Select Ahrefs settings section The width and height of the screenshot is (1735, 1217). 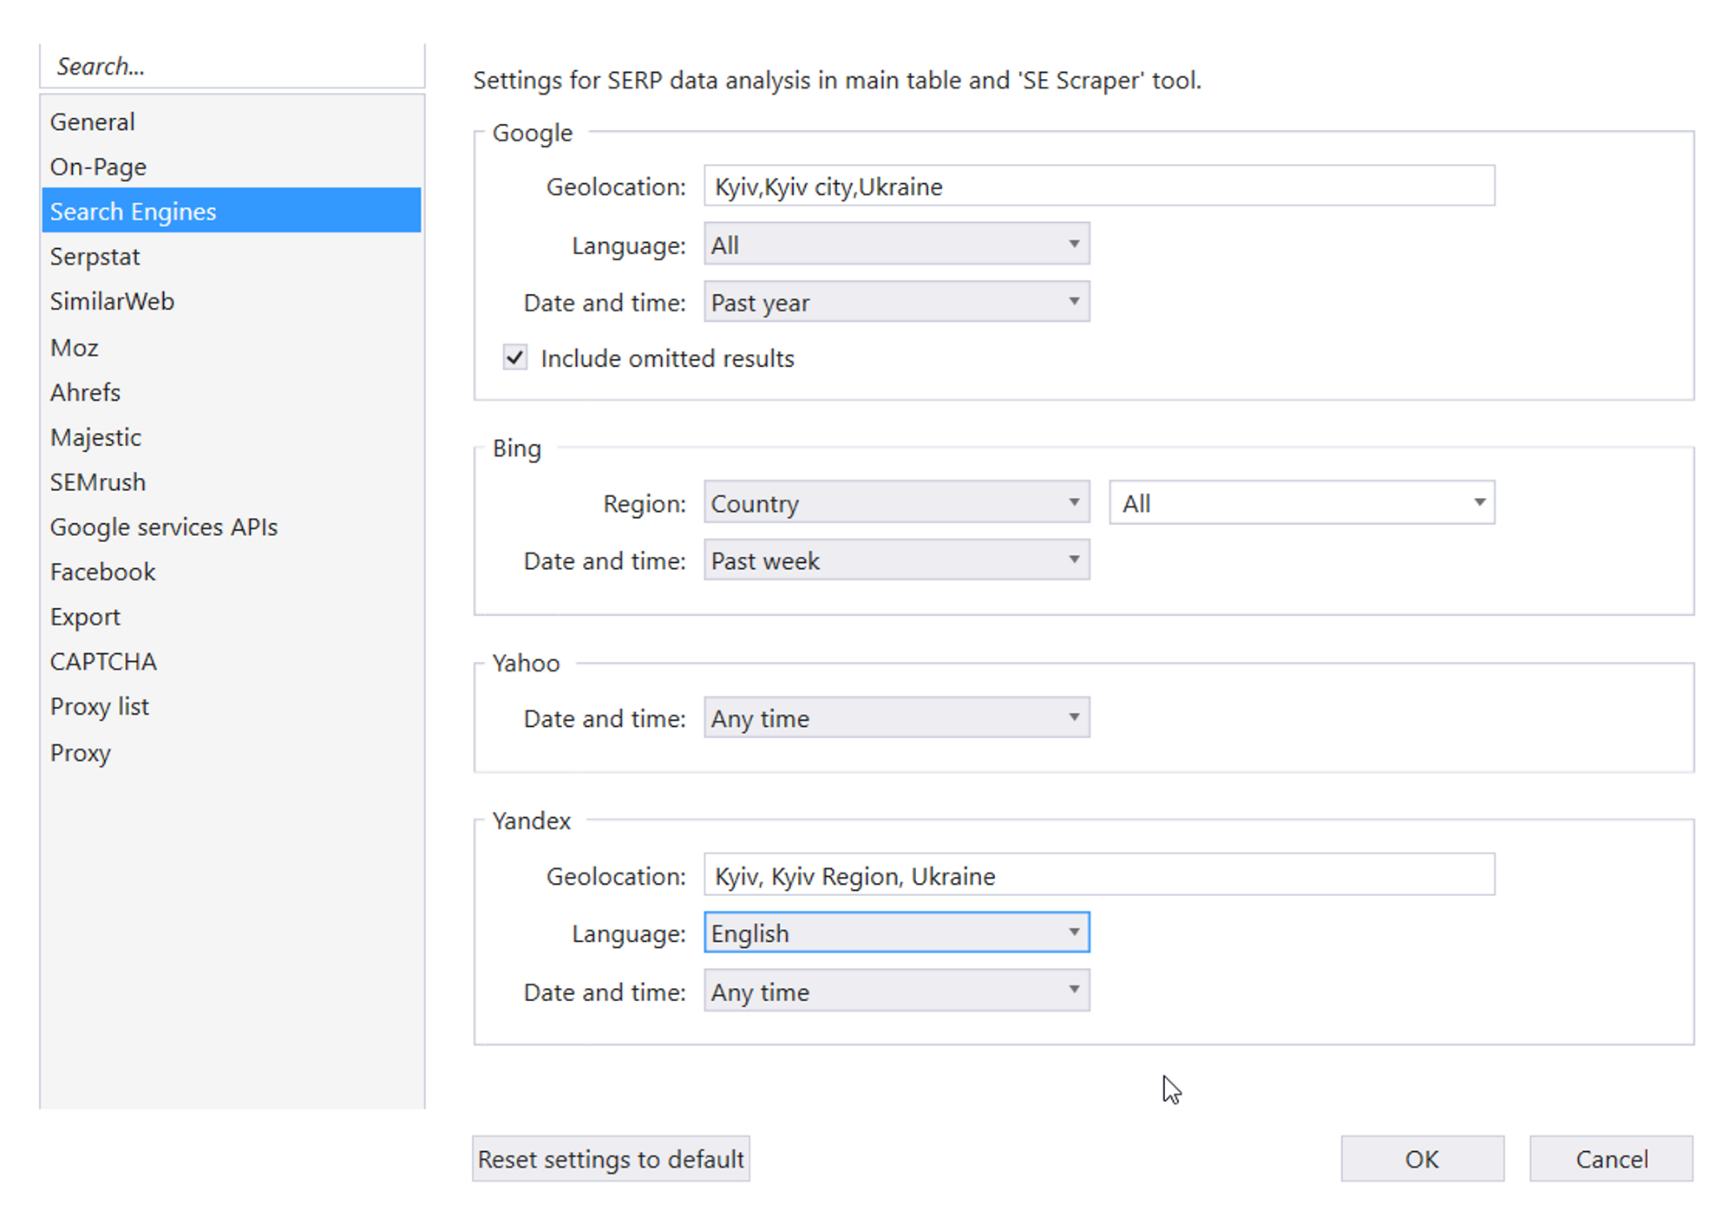click(231, 392)
